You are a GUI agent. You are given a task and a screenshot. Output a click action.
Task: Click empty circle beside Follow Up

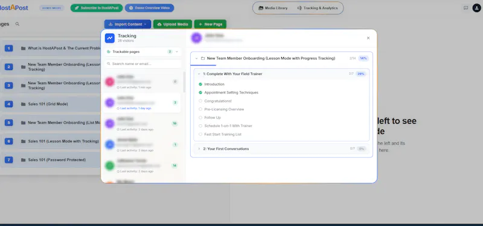click(200, 118)
